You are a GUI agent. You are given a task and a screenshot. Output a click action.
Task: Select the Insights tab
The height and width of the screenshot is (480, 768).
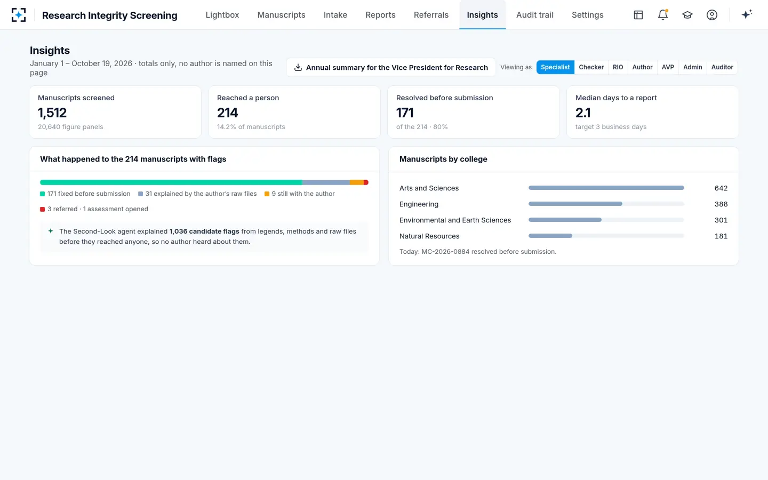[x=483, y=15]
